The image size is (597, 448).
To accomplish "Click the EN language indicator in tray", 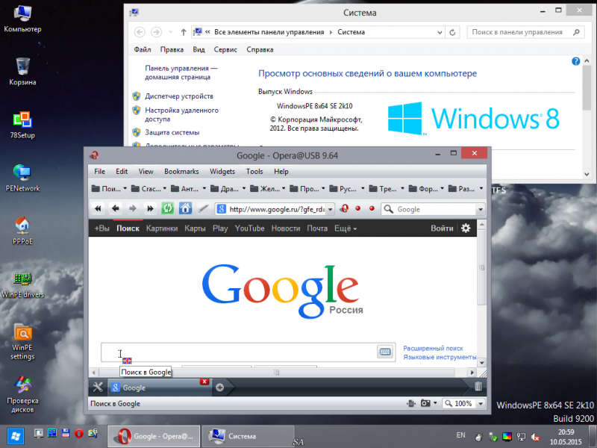I will [460, 435].
